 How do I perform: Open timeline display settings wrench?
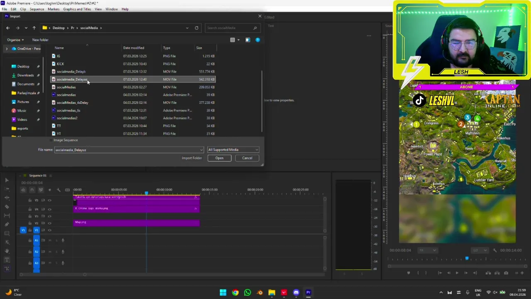click(58, 190)
